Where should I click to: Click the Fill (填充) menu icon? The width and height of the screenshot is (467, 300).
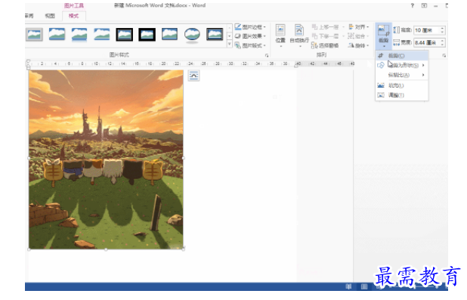tap(381, 85)
